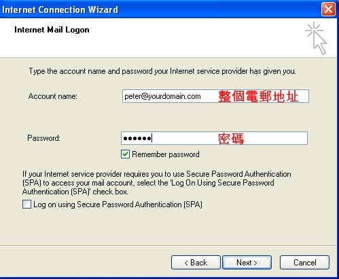Click the SPA explanation paragraph
The image size is (339, 279).
pos(157,183)
